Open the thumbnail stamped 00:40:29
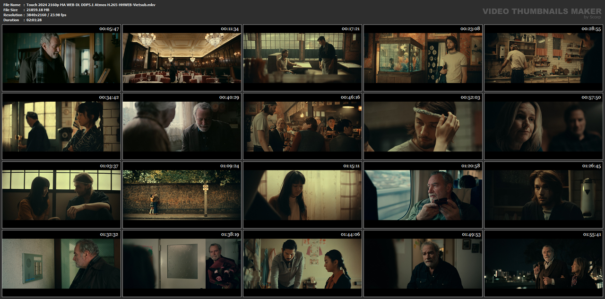605x299 pixels. pyautogui.click(x=182, y=126)
